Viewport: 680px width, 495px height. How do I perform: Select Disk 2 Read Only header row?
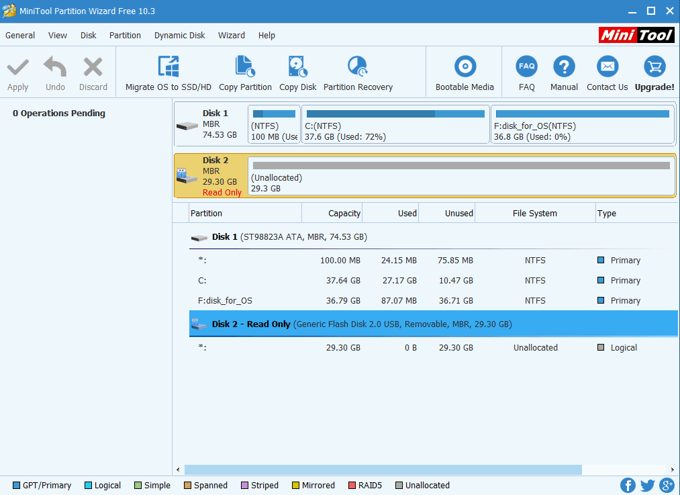[x=433, y=324]
